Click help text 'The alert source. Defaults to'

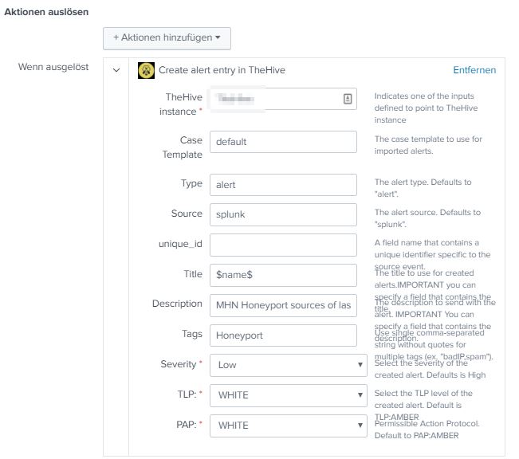coord(427,212)
